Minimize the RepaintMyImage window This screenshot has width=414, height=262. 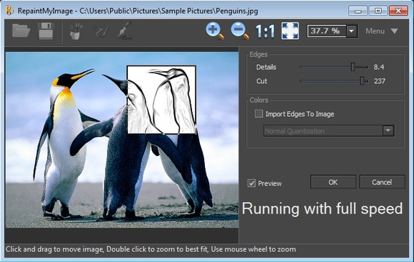click(x=358, y=11)
